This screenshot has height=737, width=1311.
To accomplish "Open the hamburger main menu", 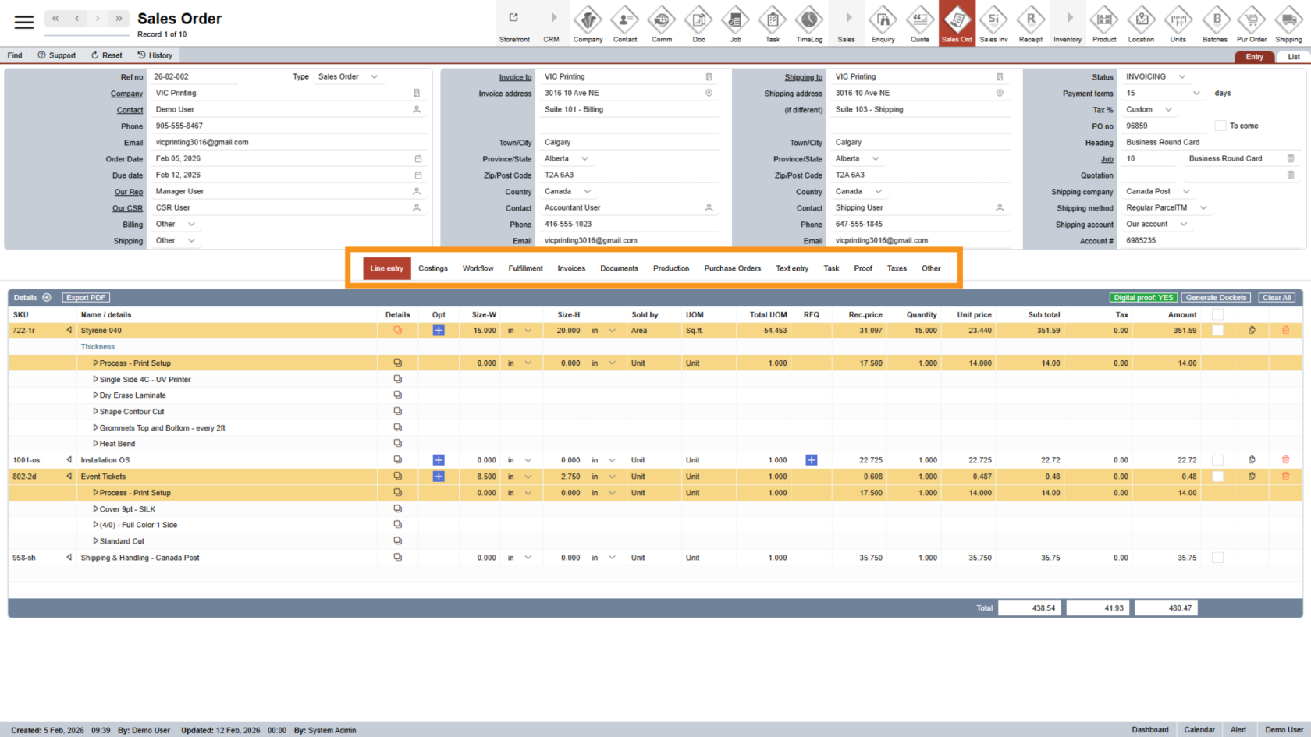I will pos(24,22).
